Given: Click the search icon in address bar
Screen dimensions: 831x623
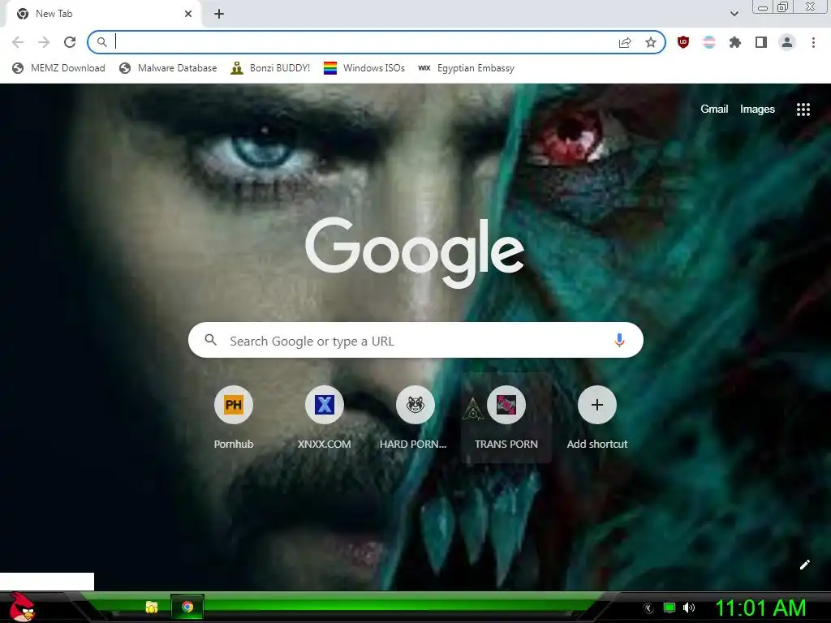Looking at the screenshot, I should click(x=101, y=42).
